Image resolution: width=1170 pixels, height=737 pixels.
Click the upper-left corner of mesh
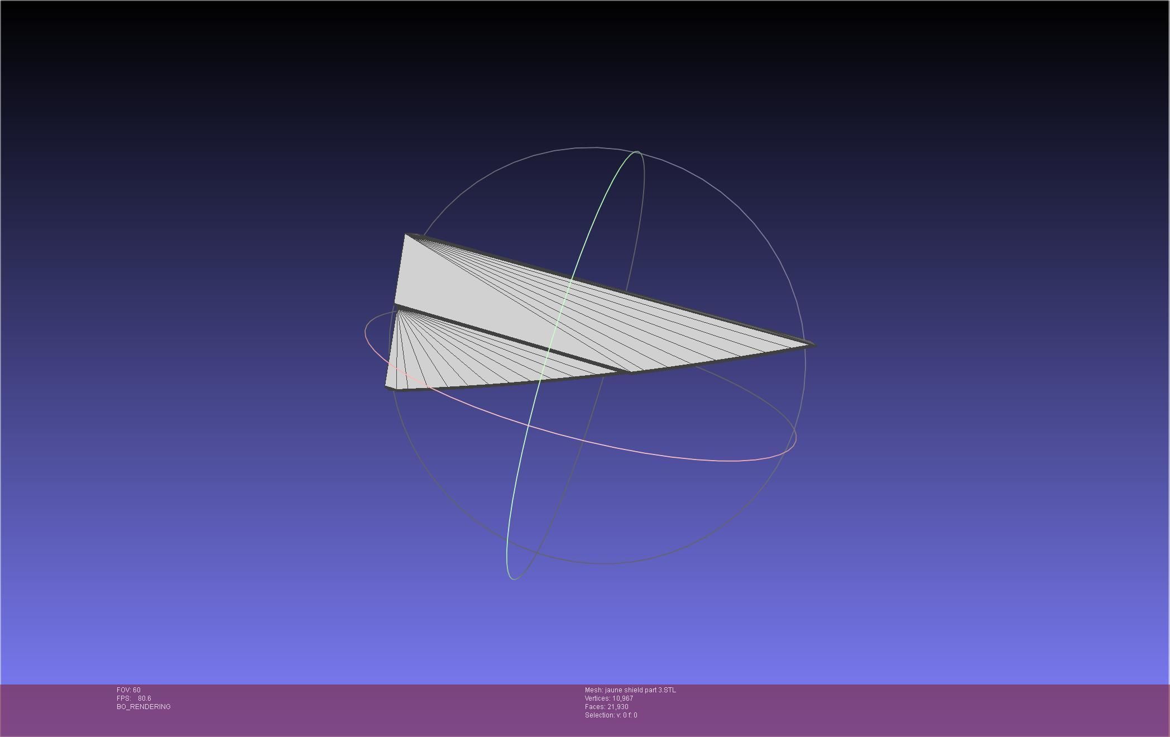click(407, 236)
